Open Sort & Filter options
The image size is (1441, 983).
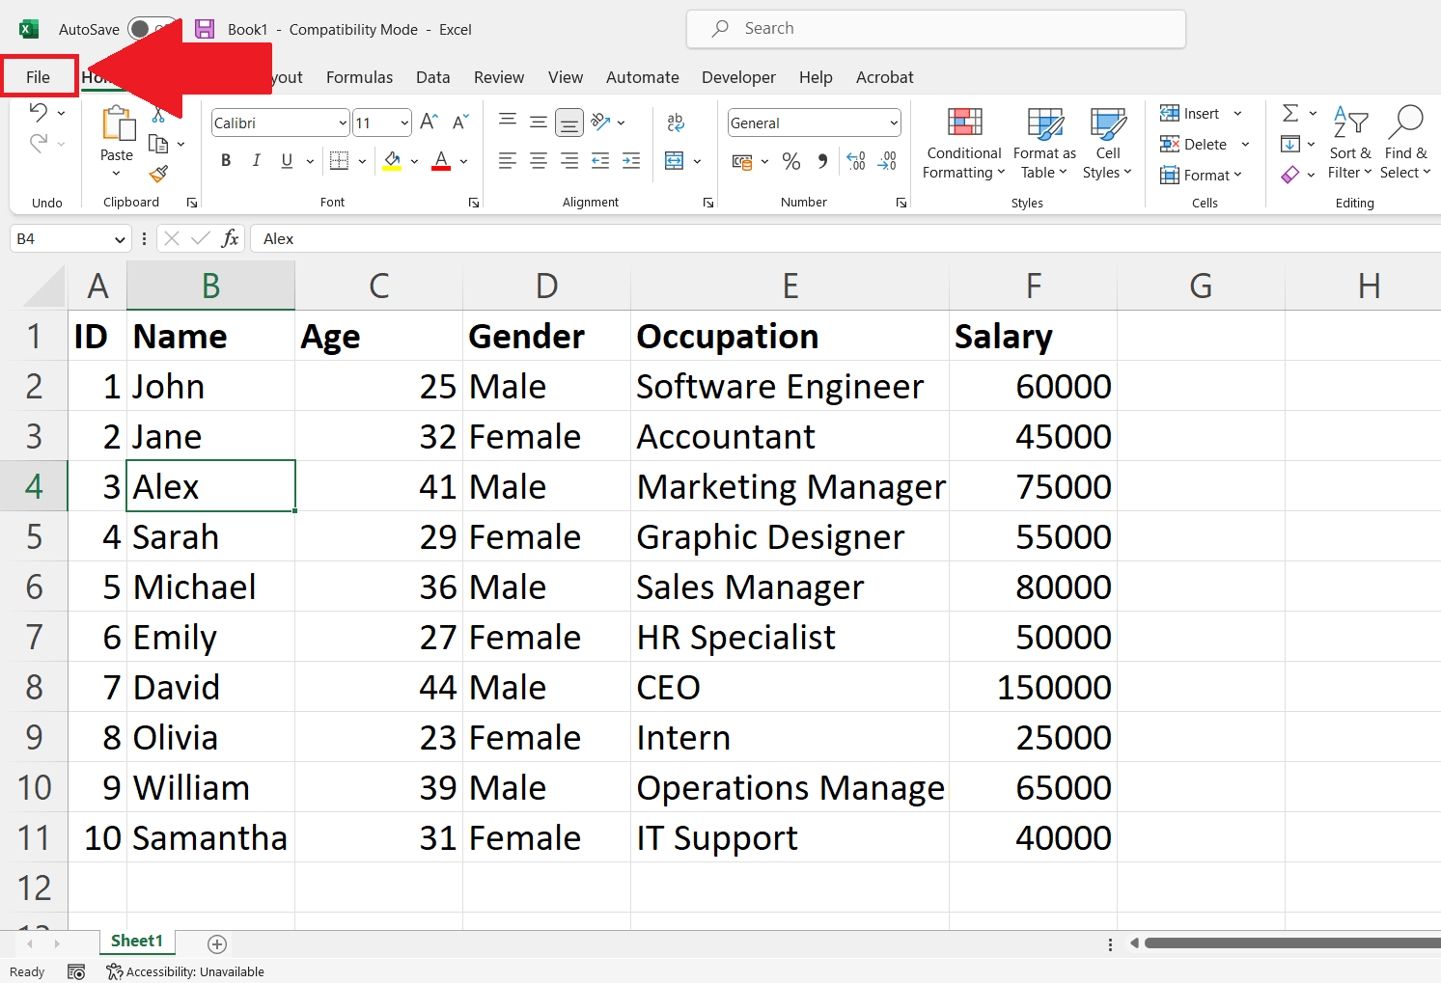1349,143
